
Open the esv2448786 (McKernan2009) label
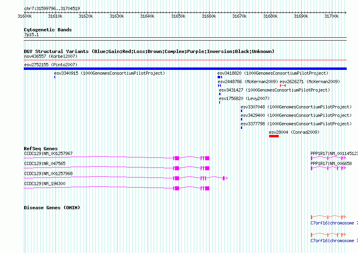(x=248, y=82)
